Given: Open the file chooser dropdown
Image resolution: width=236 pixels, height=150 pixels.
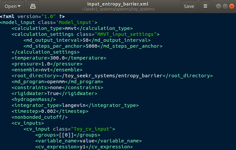Looking at the screenshot, I should point(13,6).
